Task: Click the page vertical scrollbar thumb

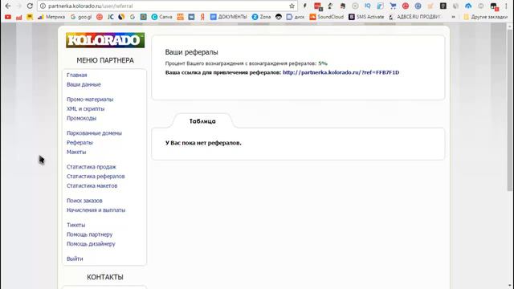Action: pos(510,110)
